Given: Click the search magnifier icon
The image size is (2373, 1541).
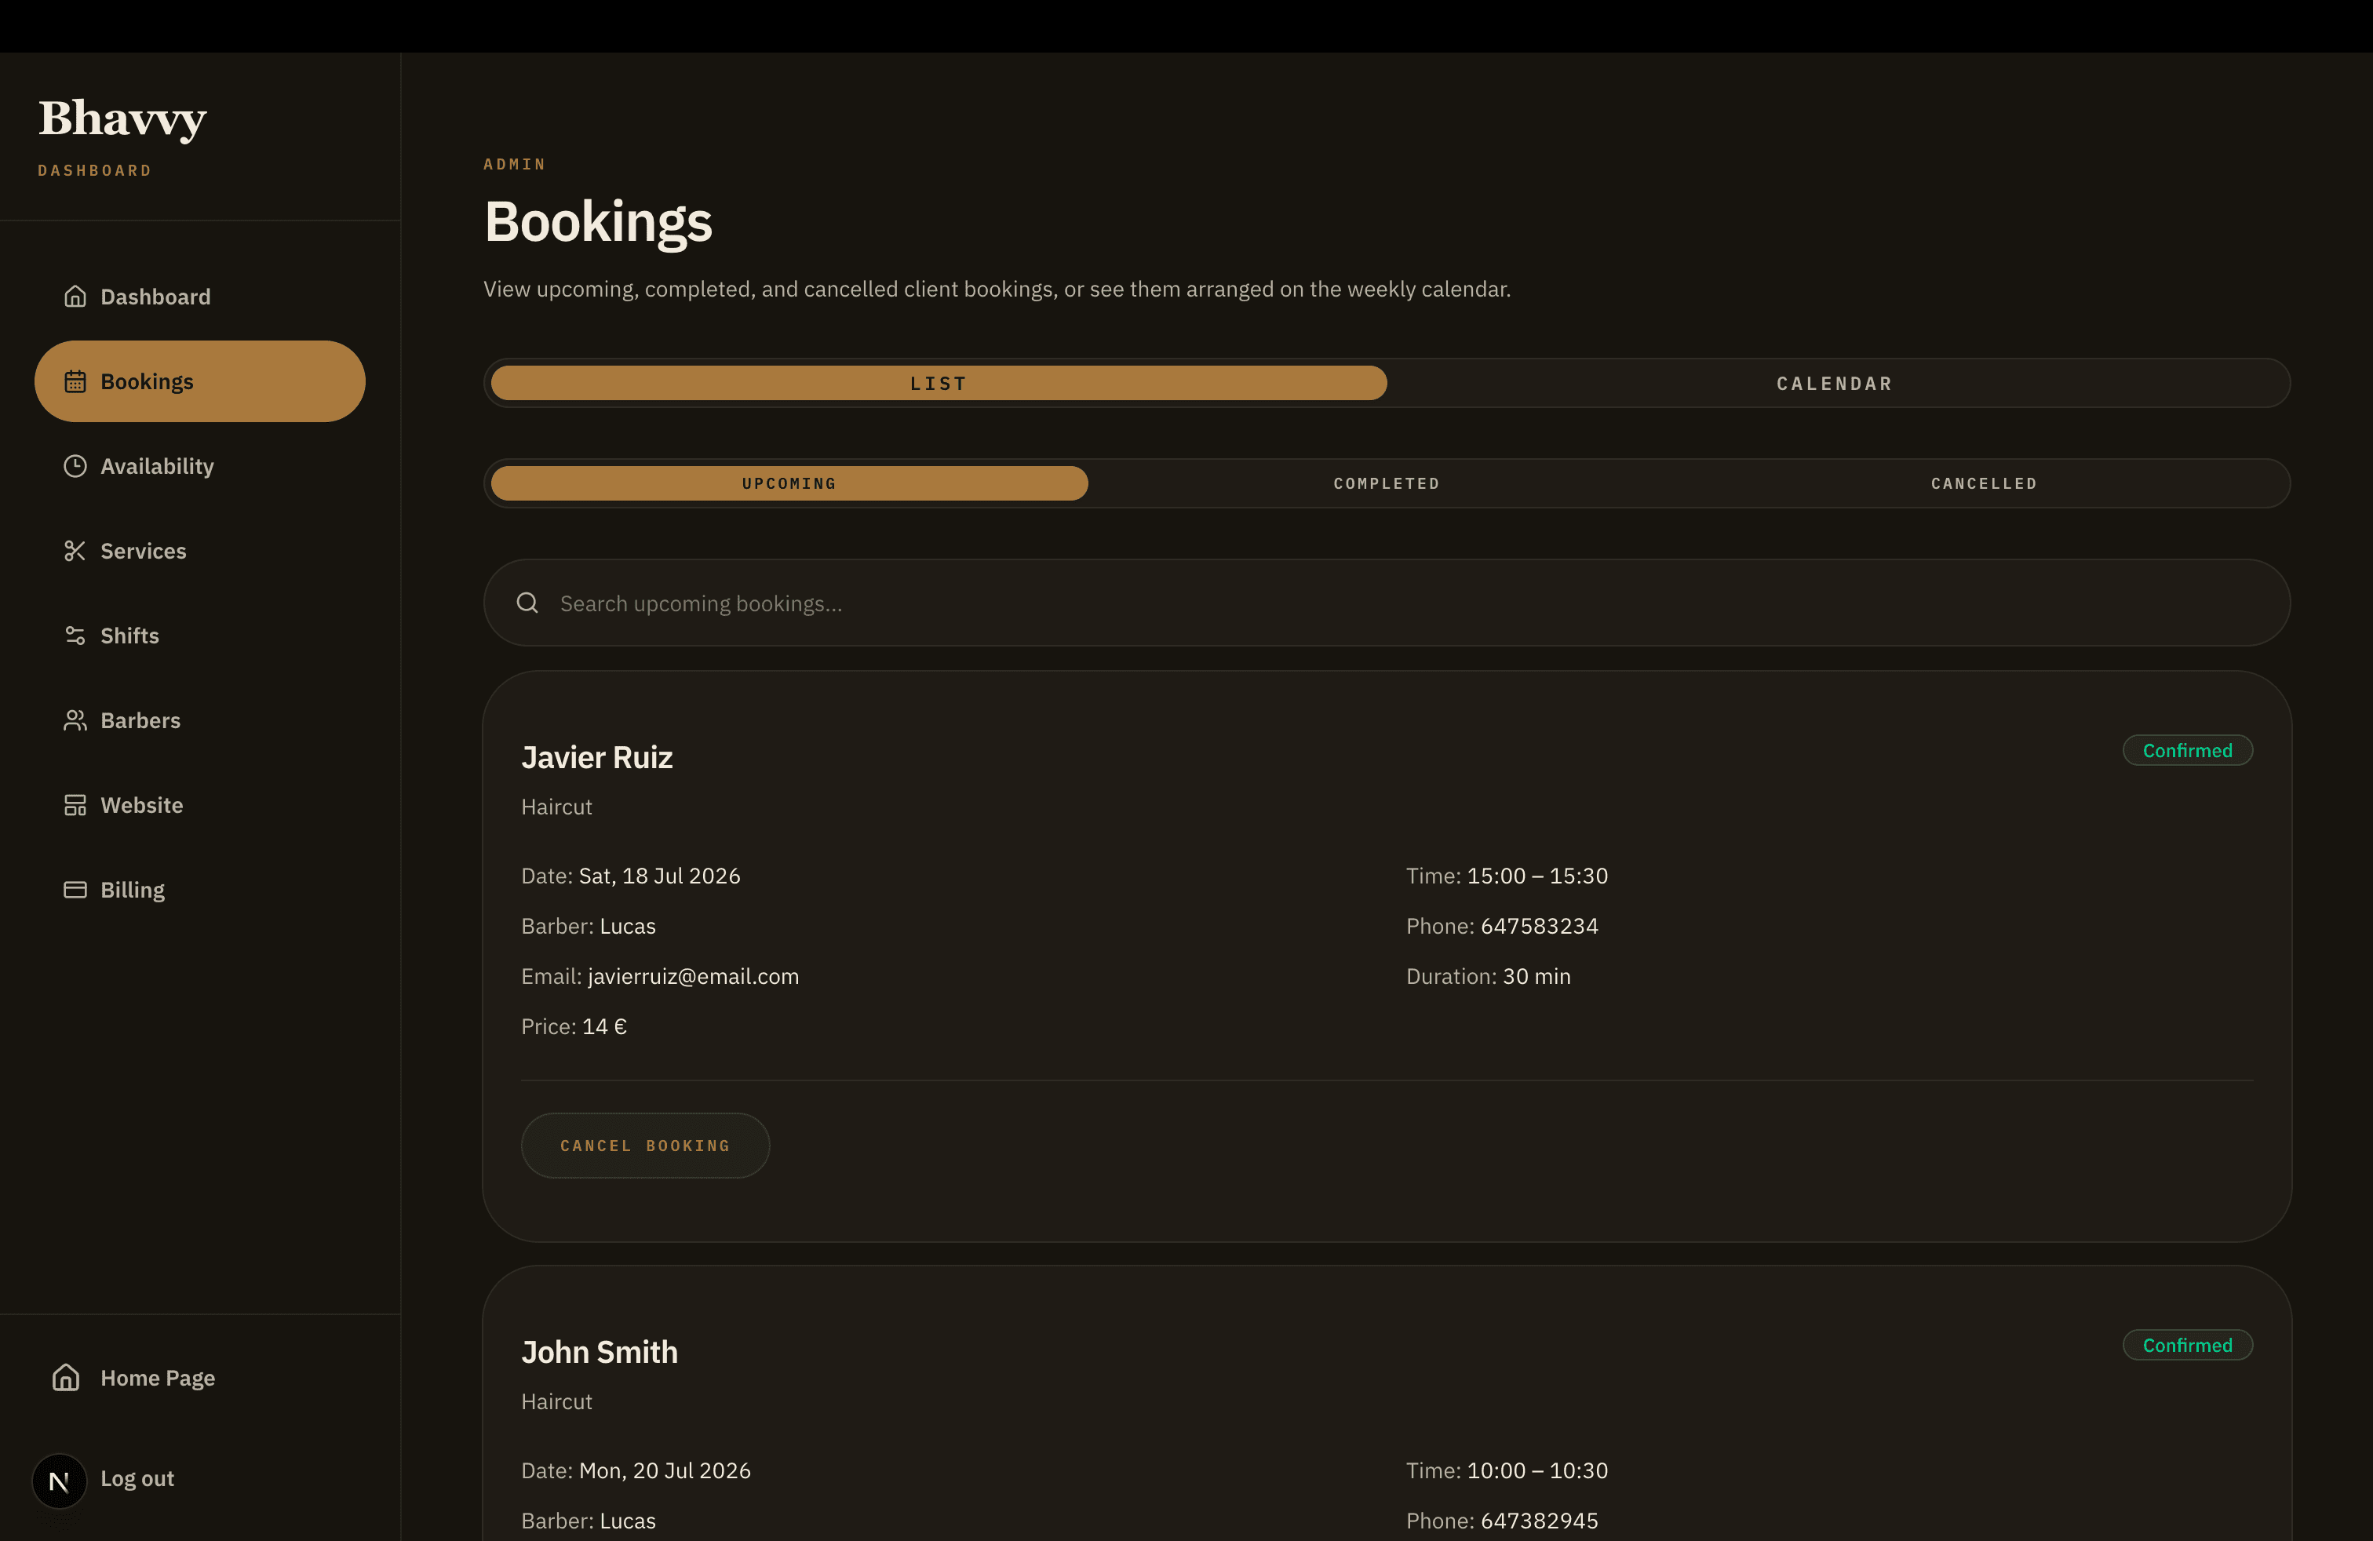Looking at the screenshot, I should (x=527, y=603).
